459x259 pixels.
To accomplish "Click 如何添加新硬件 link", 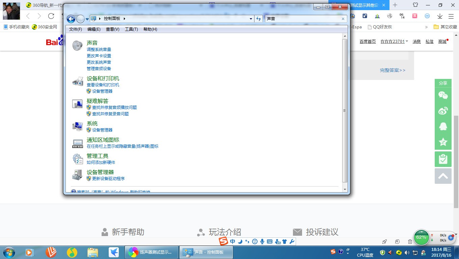I will coord(101,163).
